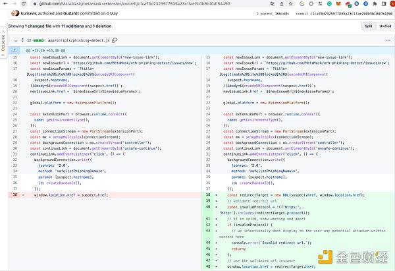This screenshot has width=395, height=271.
Task: Switch diff view to Split
Action: (368, 26)
